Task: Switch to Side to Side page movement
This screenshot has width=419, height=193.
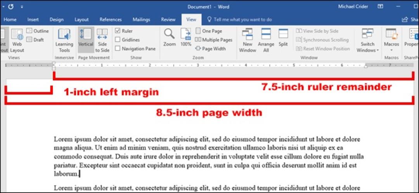Action: tap(102, 40)
